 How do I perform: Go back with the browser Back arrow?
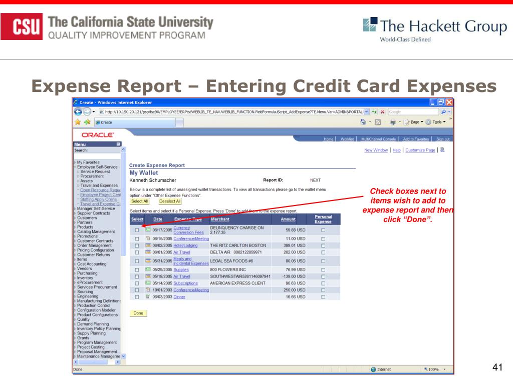click(78, 111)
